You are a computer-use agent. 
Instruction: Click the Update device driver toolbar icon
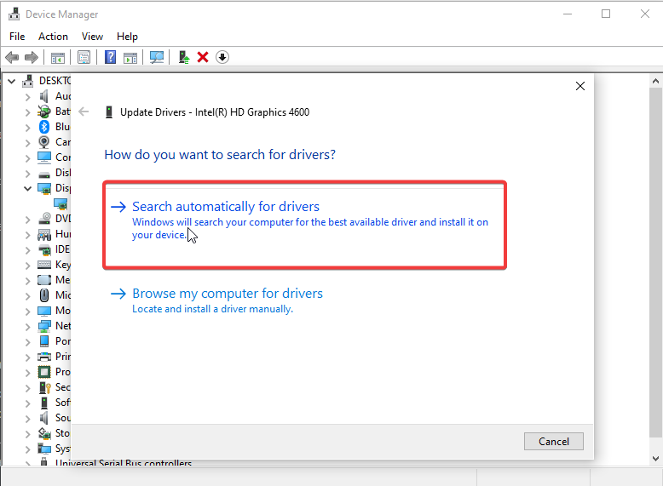click(x=183, y=57)
